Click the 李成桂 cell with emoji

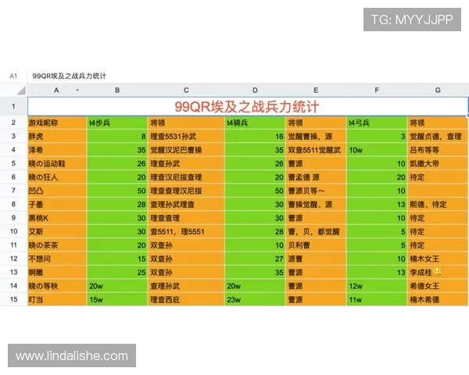pos(438,273)
